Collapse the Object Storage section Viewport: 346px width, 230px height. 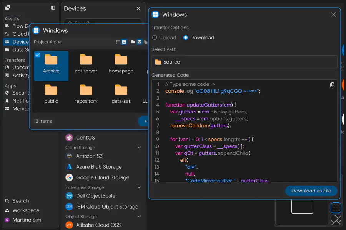(x=139, y=217)
